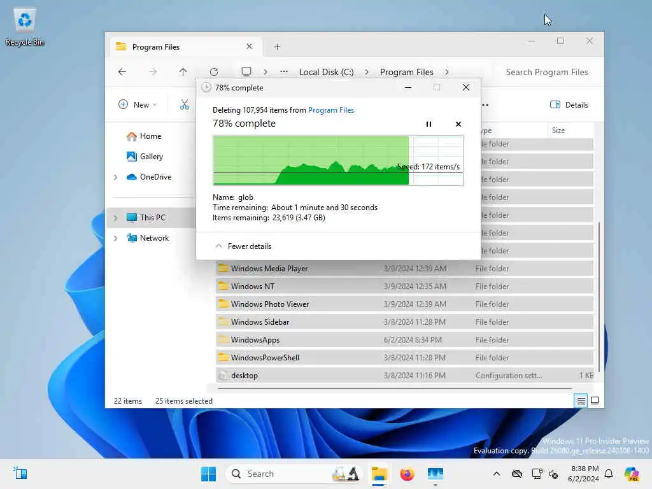Select the 3/9/2024 12:35 AM date cell
This screenshot has width=652, height=489.
415,287
